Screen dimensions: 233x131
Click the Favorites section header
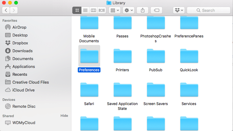(x=10, y=21)
